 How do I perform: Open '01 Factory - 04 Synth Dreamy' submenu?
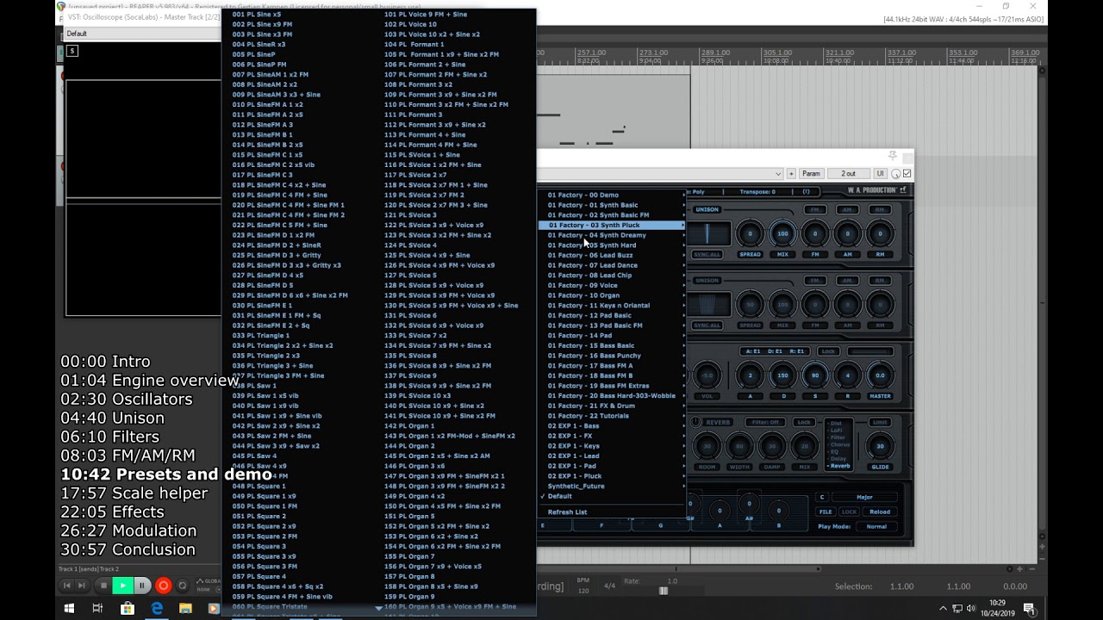tap(614, 235)
